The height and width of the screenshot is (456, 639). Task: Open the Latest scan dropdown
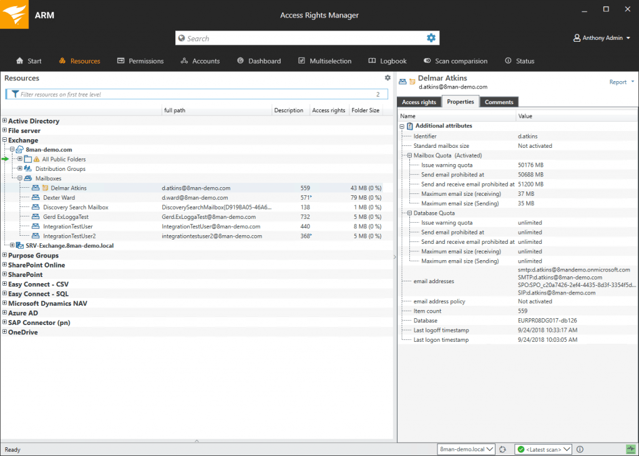pos(544,450)
